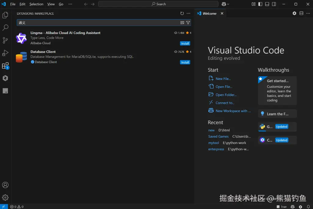Open the Source Control view

pyautogui.click(x=5, y=40)
